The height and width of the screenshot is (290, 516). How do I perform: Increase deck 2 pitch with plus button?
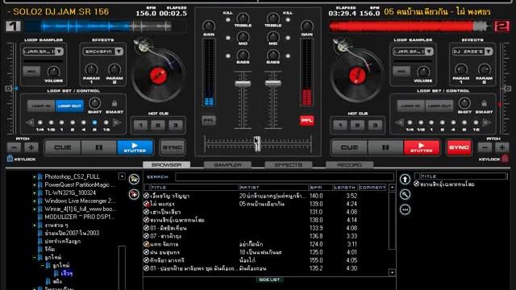tap(501, 147)
